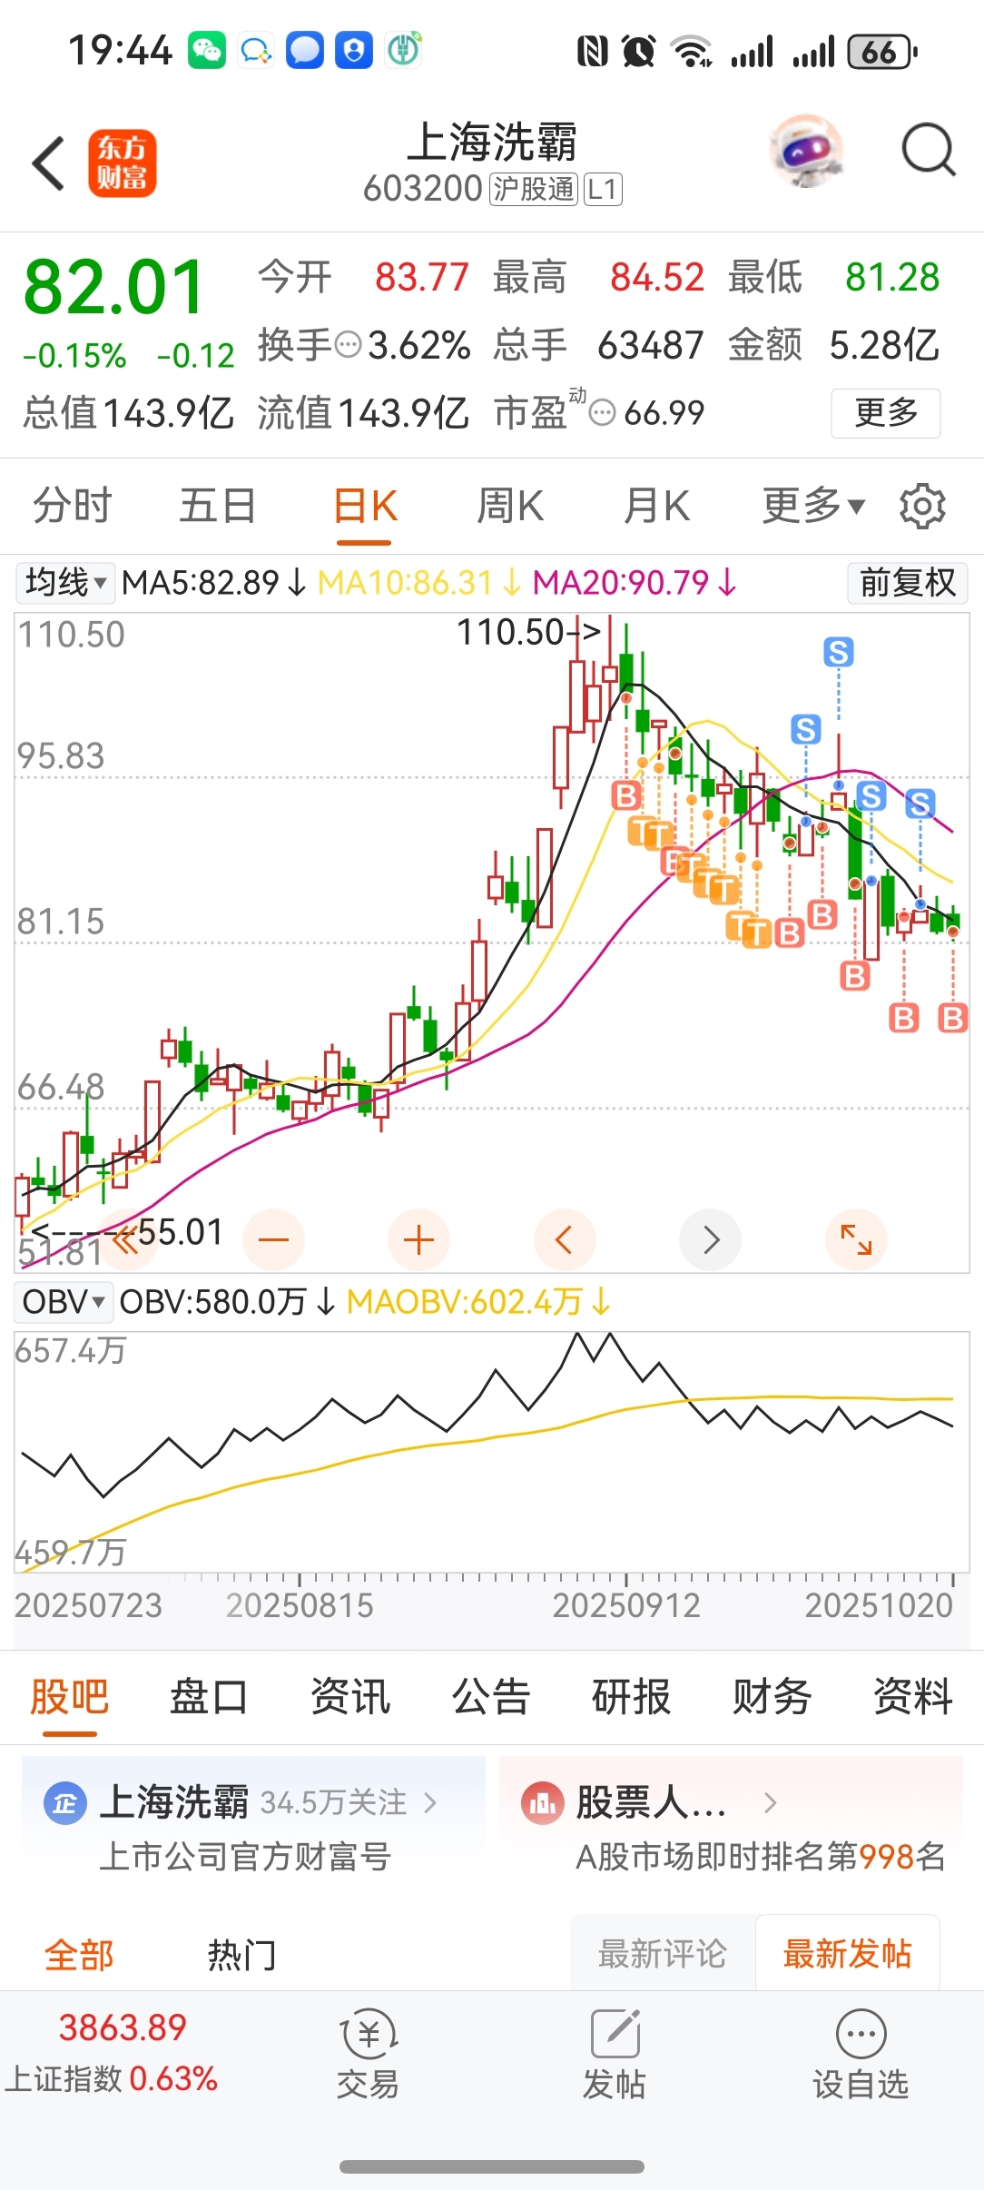The image size is (984, 2190).
Task: Tap the L1 level badge
Action: click(603, 189)
